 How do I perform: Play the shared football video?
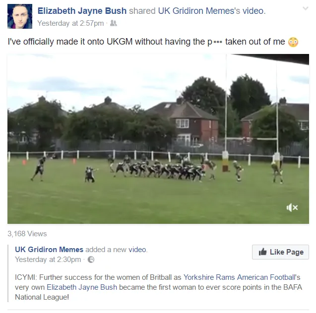pyautogui.click(x=158, y=139)
